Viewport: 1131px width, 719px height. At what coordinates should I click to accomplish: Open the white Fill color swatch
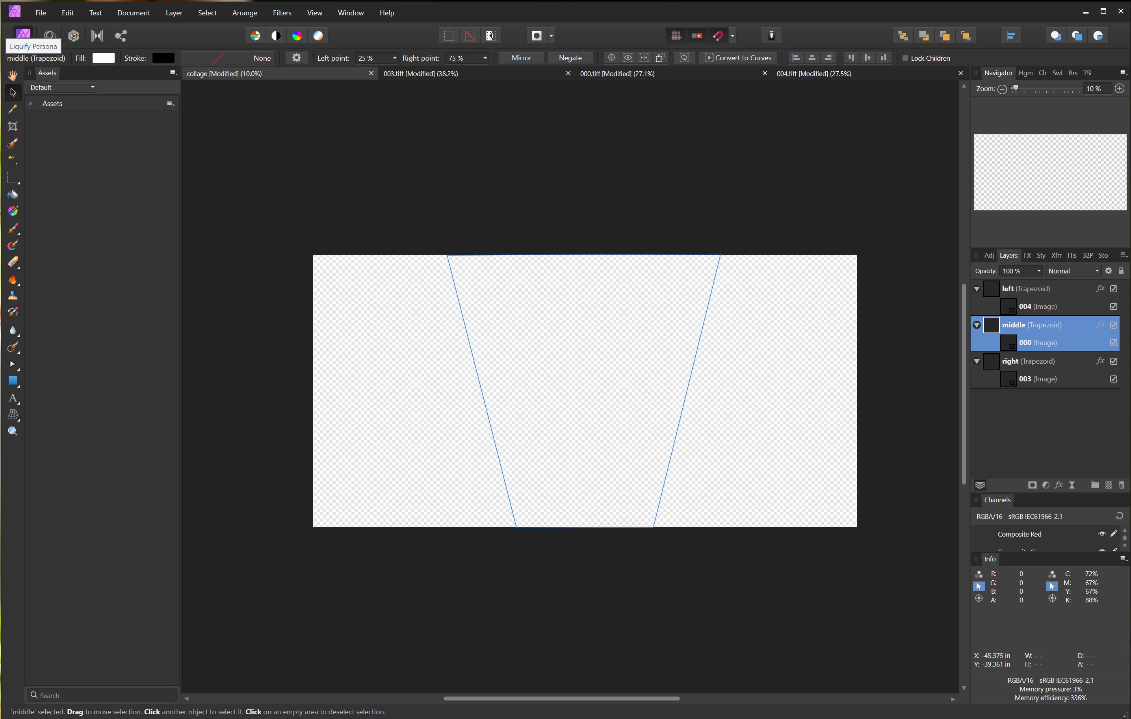[x=103, y=58]
